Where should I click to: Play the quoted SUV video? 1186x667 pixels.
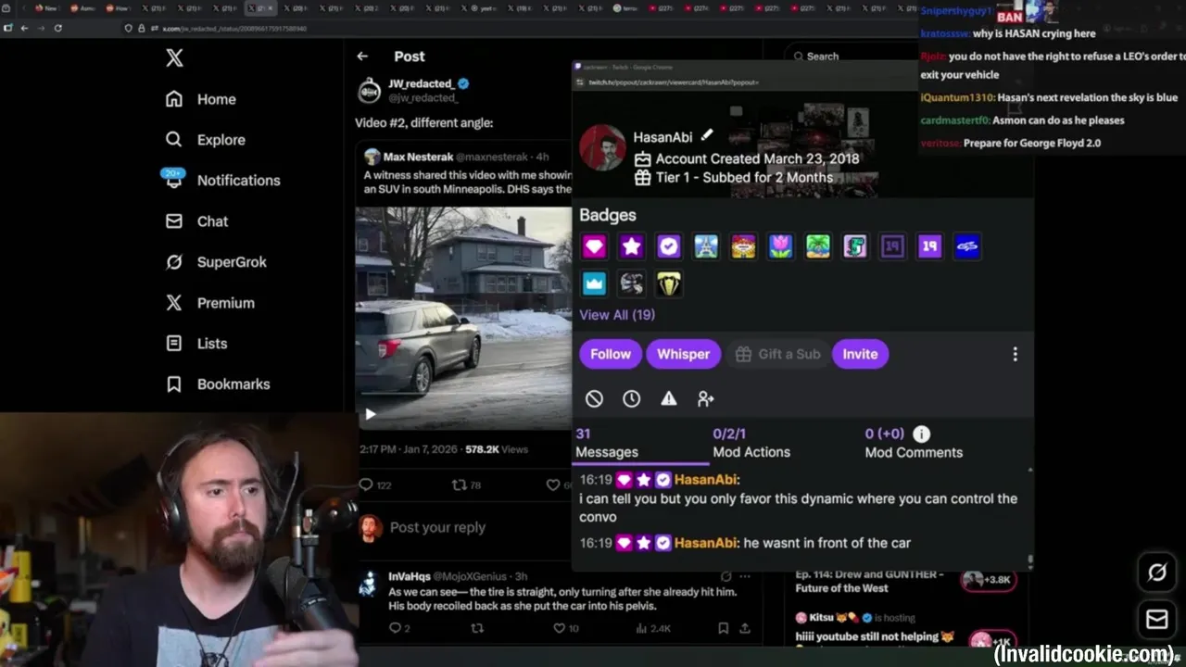pyautogui.click(x=370, y=414)
